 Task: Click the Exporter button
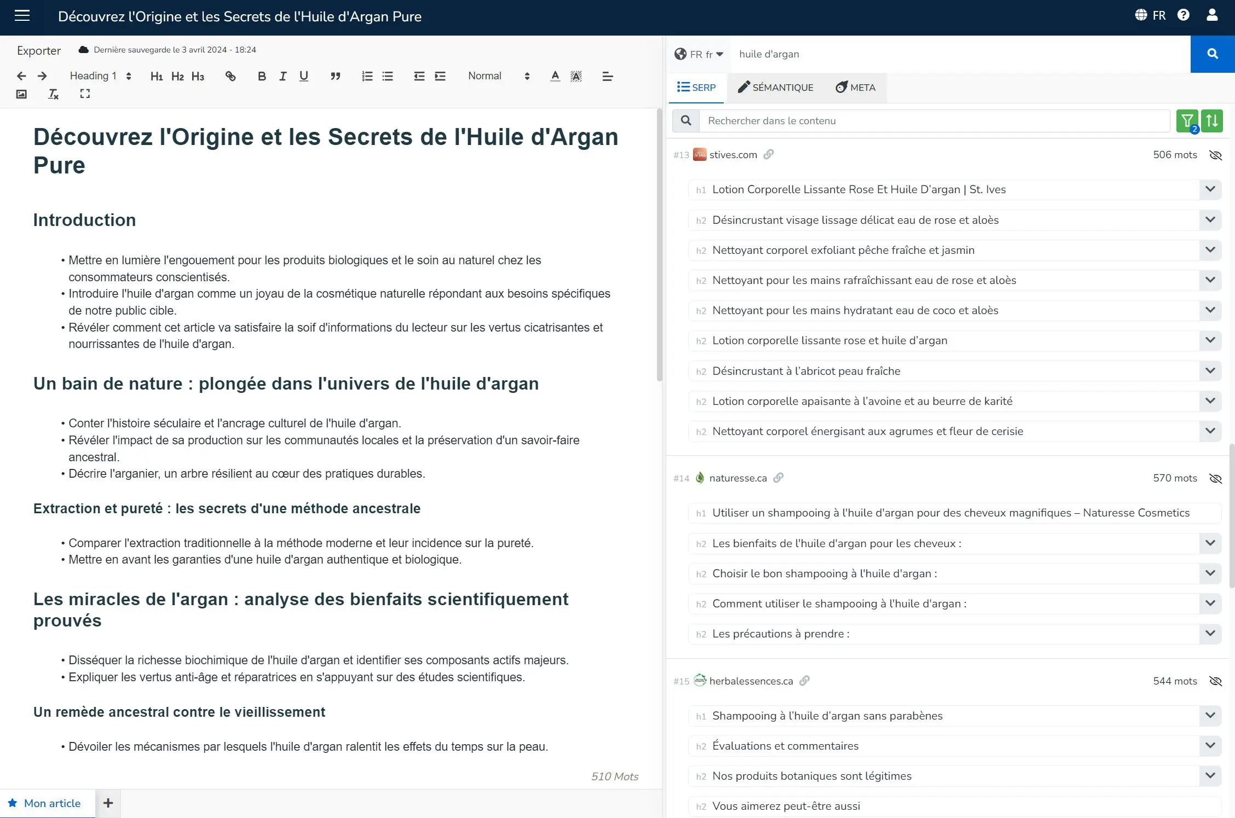[39, 50]
